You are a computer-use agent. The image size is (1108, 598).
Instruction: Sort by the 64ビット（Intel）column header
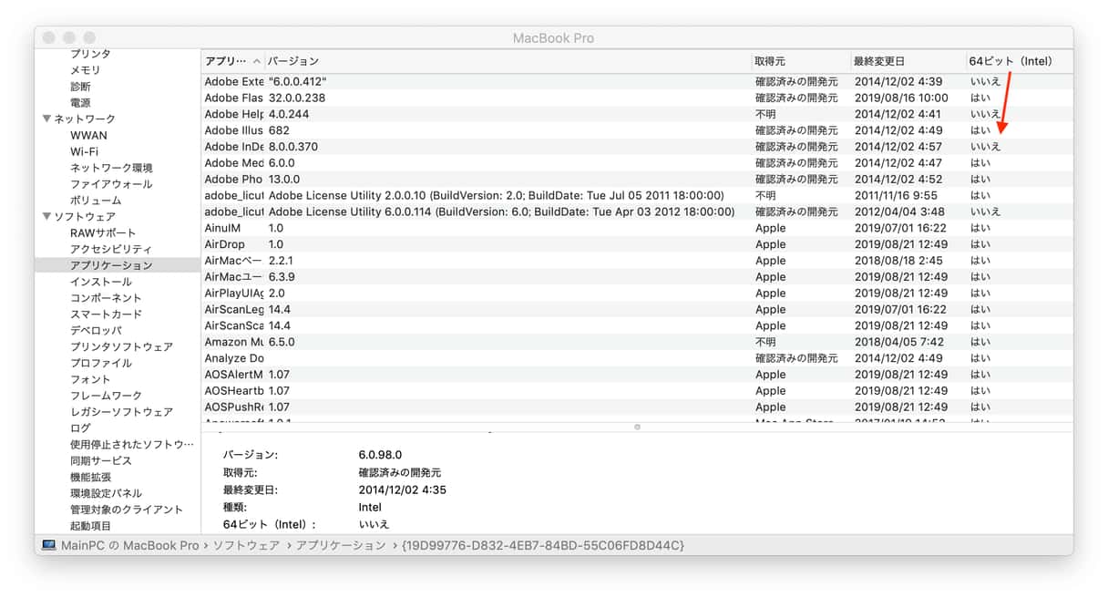click(x=1020, y=61)
